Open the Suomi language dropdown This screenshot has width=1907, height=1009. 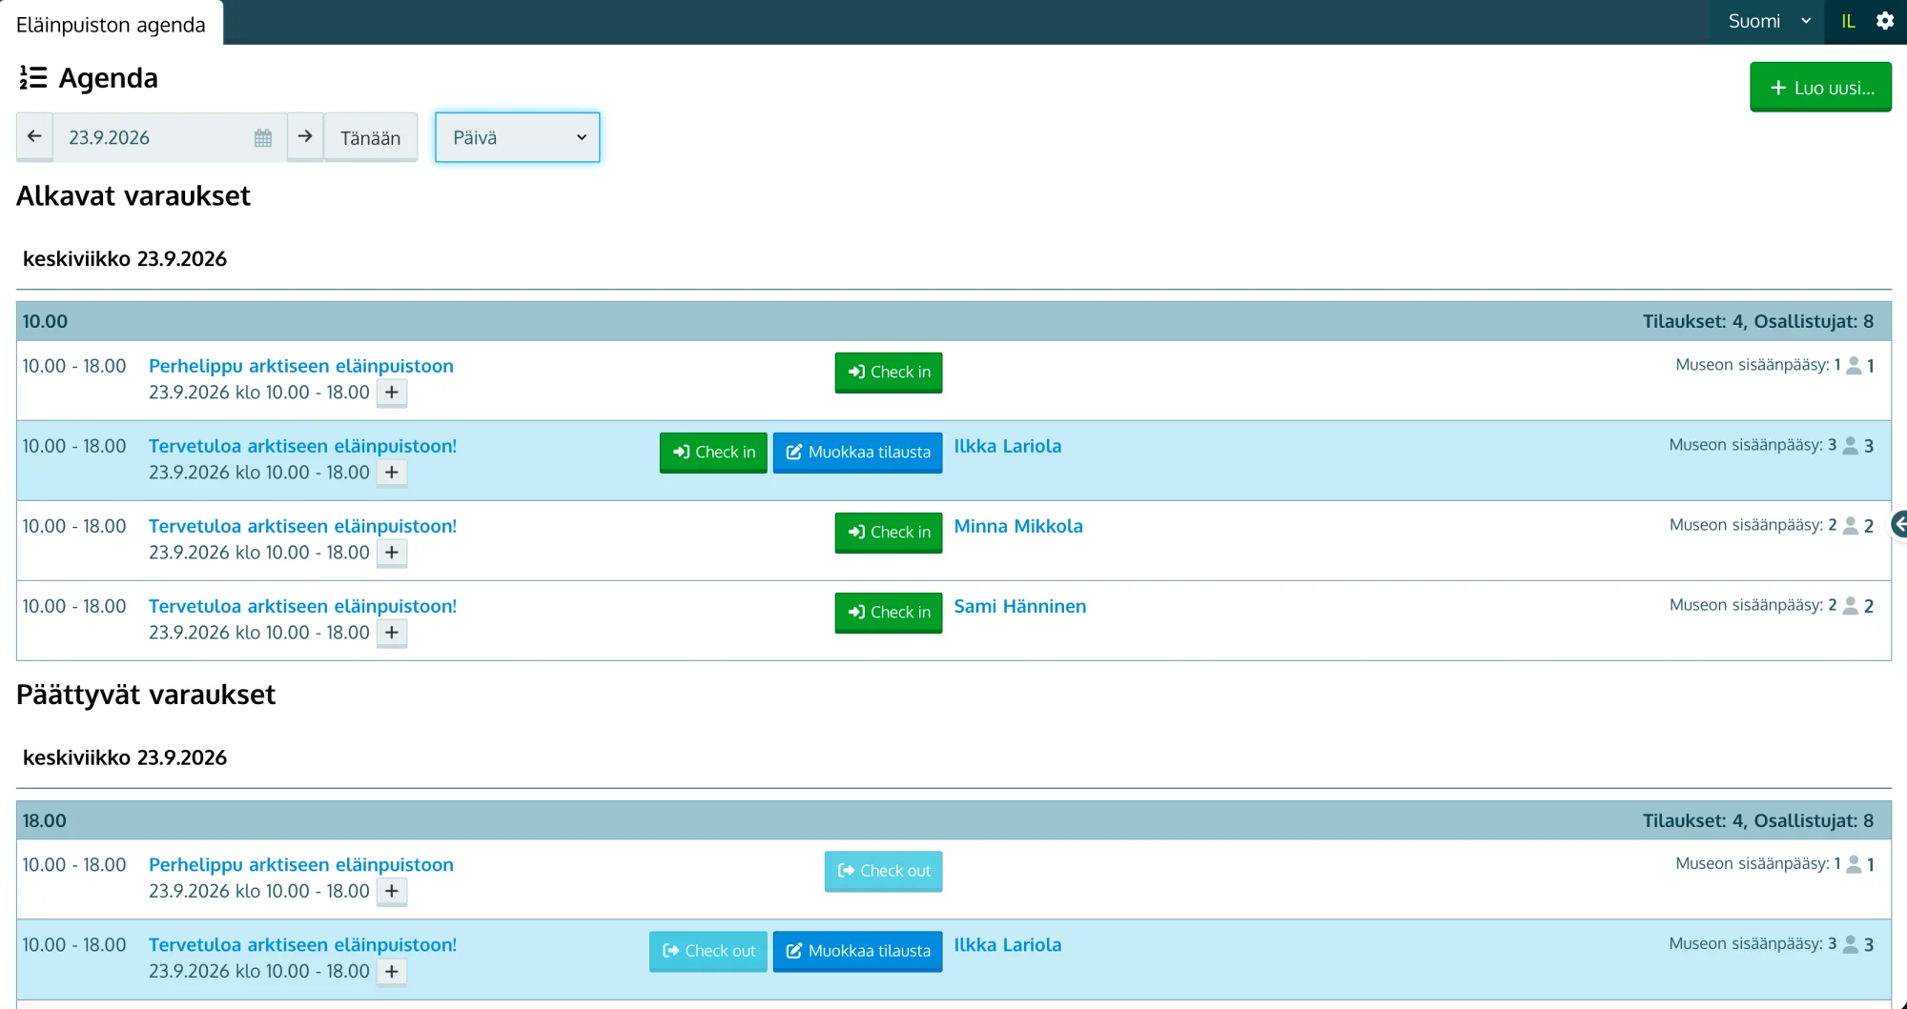point(1770,21)
